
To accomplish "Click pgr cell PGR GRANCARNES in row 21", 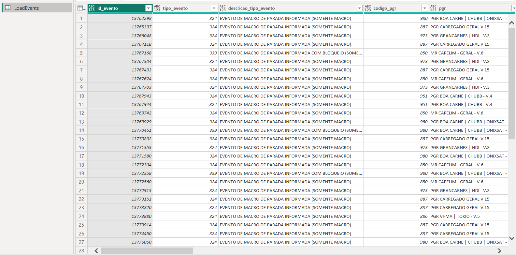I will coord(468,190).
